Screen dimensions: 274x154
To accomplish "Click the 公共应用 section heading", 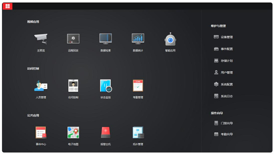I will 33,115.
